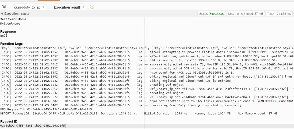Click log line 'waf_update_ip_set cb14b68d'

[147, 97]
